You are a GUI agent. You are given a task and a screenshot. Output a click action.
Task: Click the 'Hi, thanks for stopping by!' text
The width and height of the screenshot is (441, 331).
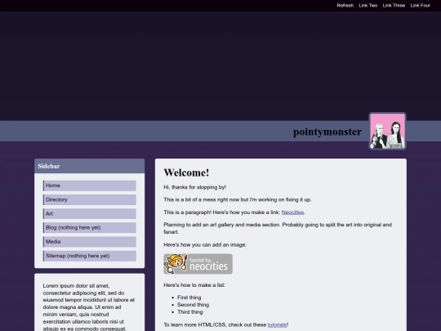[x=195, y=187]
